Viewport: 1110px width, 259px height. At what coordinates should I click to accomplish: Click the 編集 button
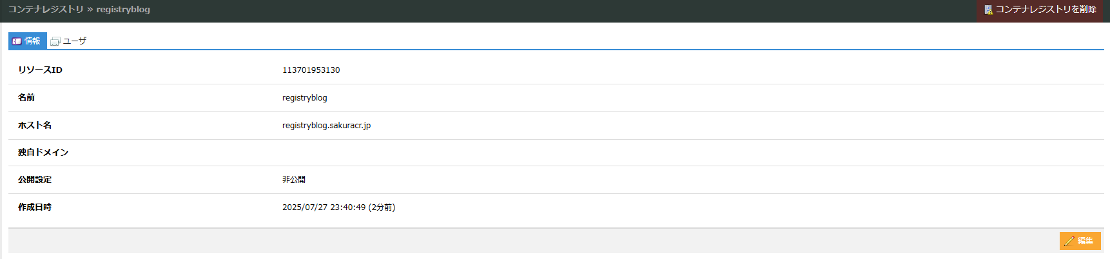click(1080, 241)
